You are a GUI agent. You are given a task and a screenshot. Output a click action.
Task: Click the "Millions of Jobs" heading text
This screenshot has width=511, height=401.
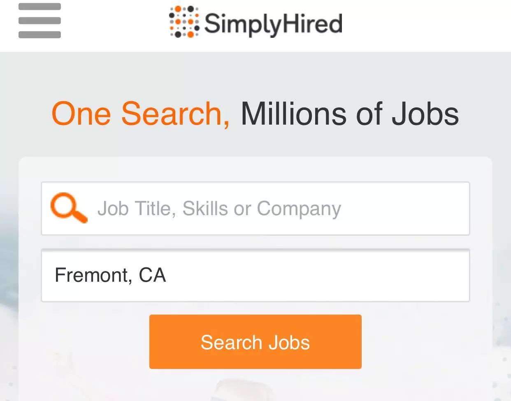[x=349, y=114]
